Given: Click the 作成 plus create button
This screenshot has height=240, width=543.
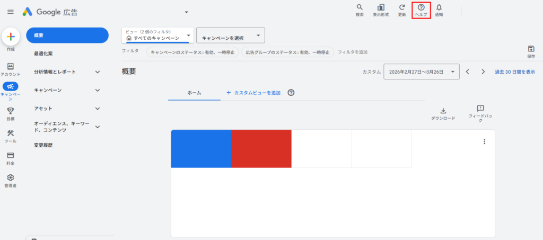Looking at the screenshot, I should [11, 37].
